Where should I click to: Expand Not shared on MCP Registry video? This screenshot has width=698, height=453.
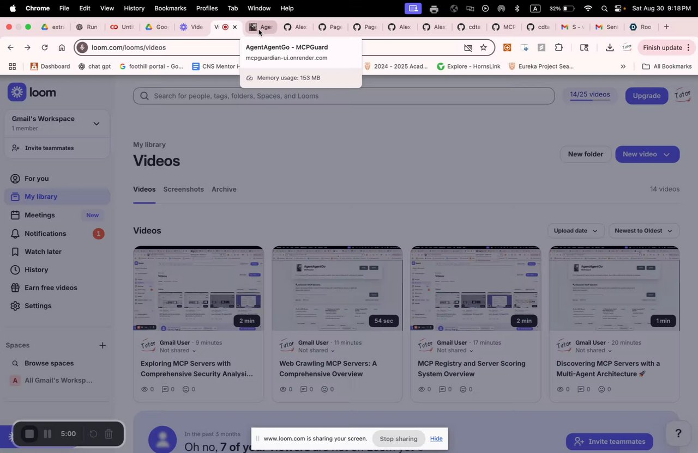[x=455, y=351]
